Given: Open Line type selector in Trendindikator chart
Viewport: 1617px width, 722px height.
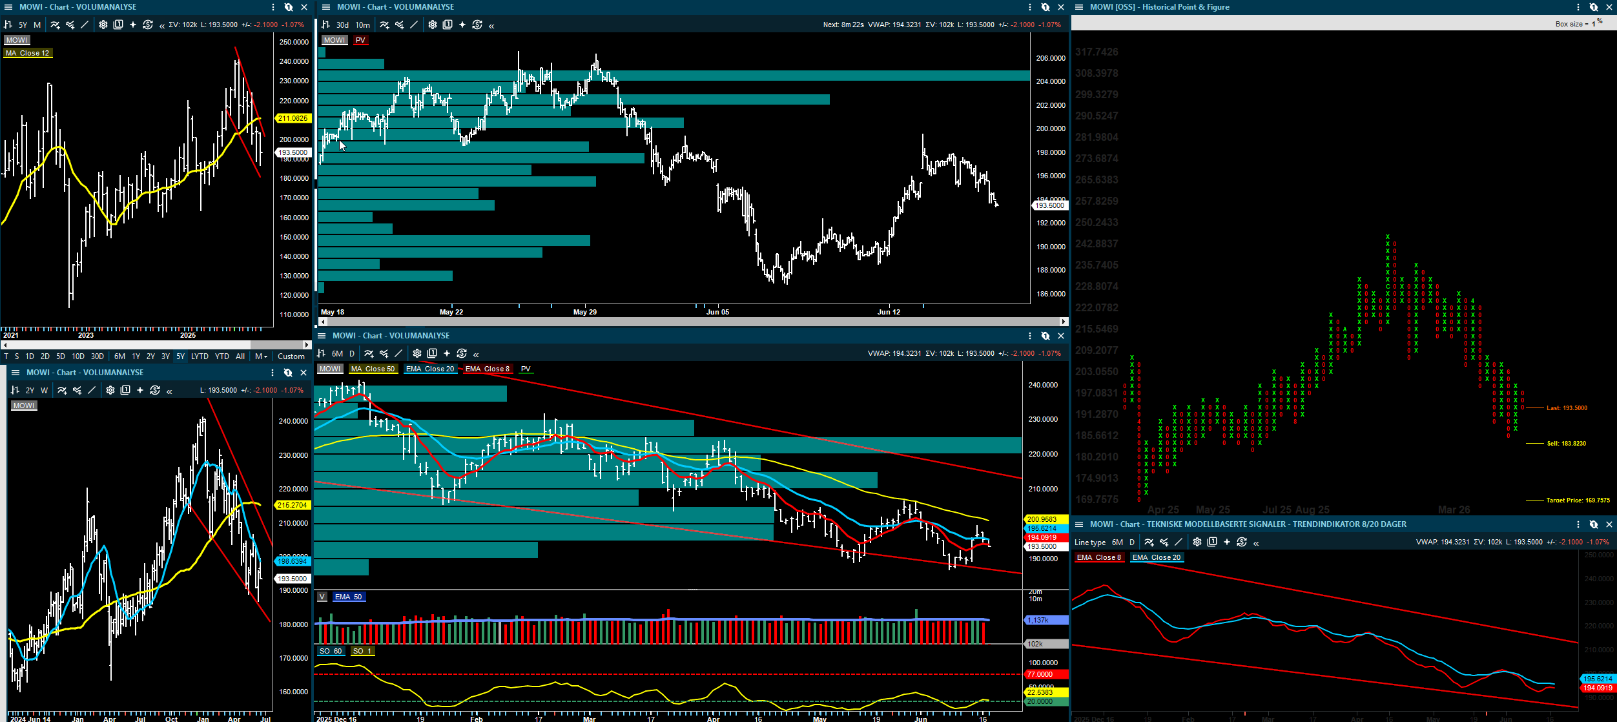Looking at the screenshot, I should click(x=1090, y=542).
